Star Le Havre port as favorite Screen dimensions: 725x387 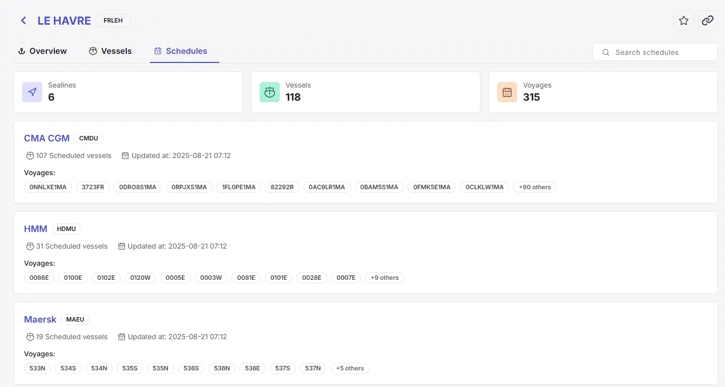pos(684,21)
